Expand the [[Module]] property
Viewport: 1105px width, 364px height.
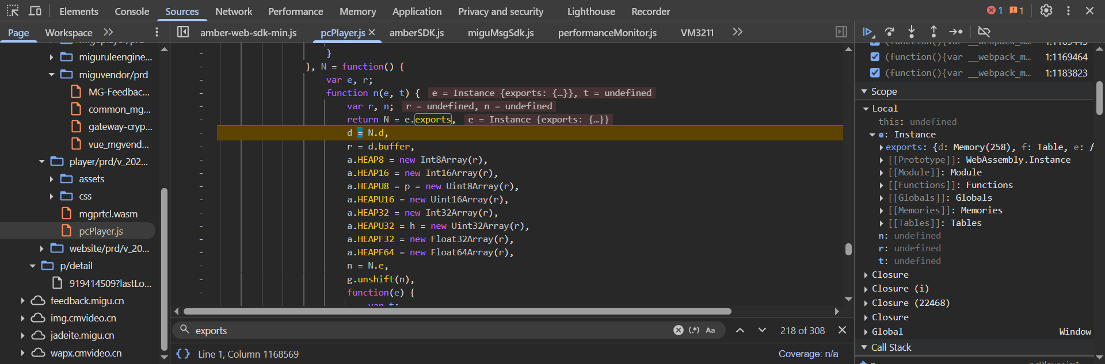881,173
